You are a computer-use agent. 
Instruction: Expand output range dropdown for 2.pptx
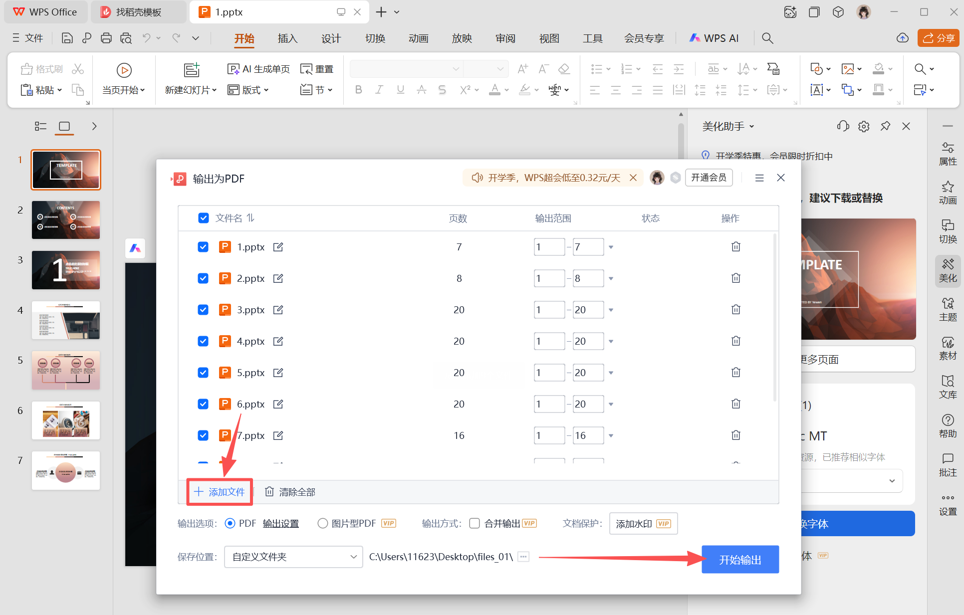point(611,278)
